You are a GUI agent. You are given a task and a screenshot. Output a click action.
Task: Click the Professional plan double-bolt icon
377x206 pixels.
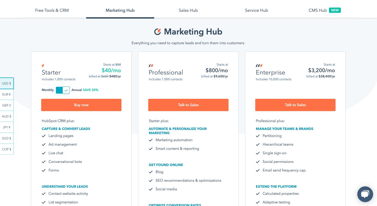pos(151,66)
